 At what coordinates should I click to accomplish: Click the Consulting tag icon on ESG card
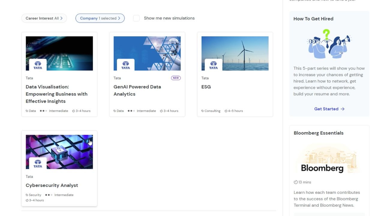coord(203,111)
